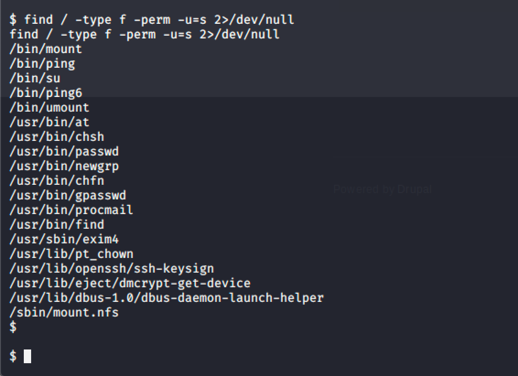Click the /usr/bin/procmail line
The image size is (518, 376).
(x=71, y=210)
